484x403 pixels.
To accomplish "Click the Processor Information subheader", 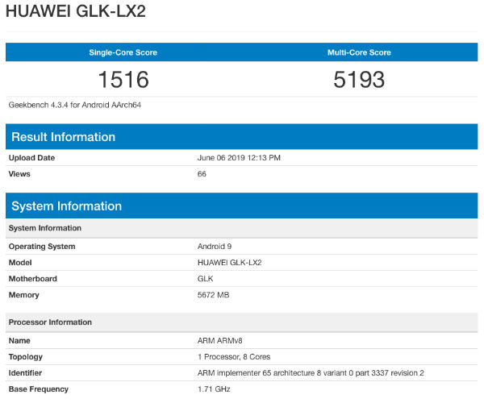I will (50, 322).
